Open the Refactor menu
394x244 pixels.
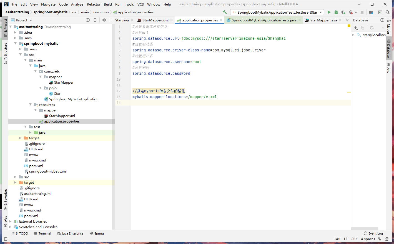[x=94, y=4]
